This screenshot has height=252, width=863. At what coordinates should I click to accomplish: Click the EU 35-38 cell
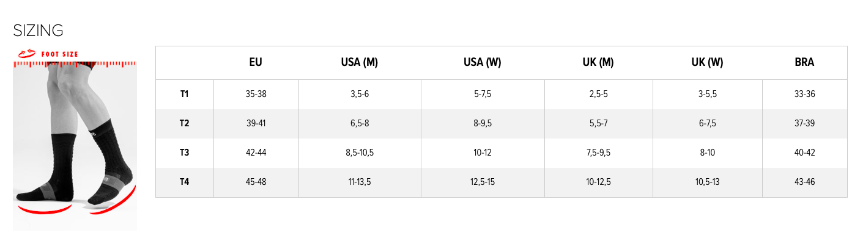click(256, 94)
